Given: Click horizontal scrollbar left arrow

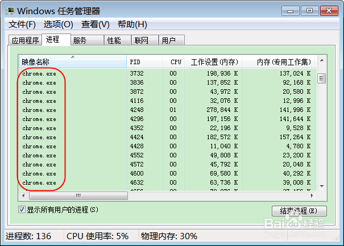Looking at the screenshot, I should [x=23, y=195].
